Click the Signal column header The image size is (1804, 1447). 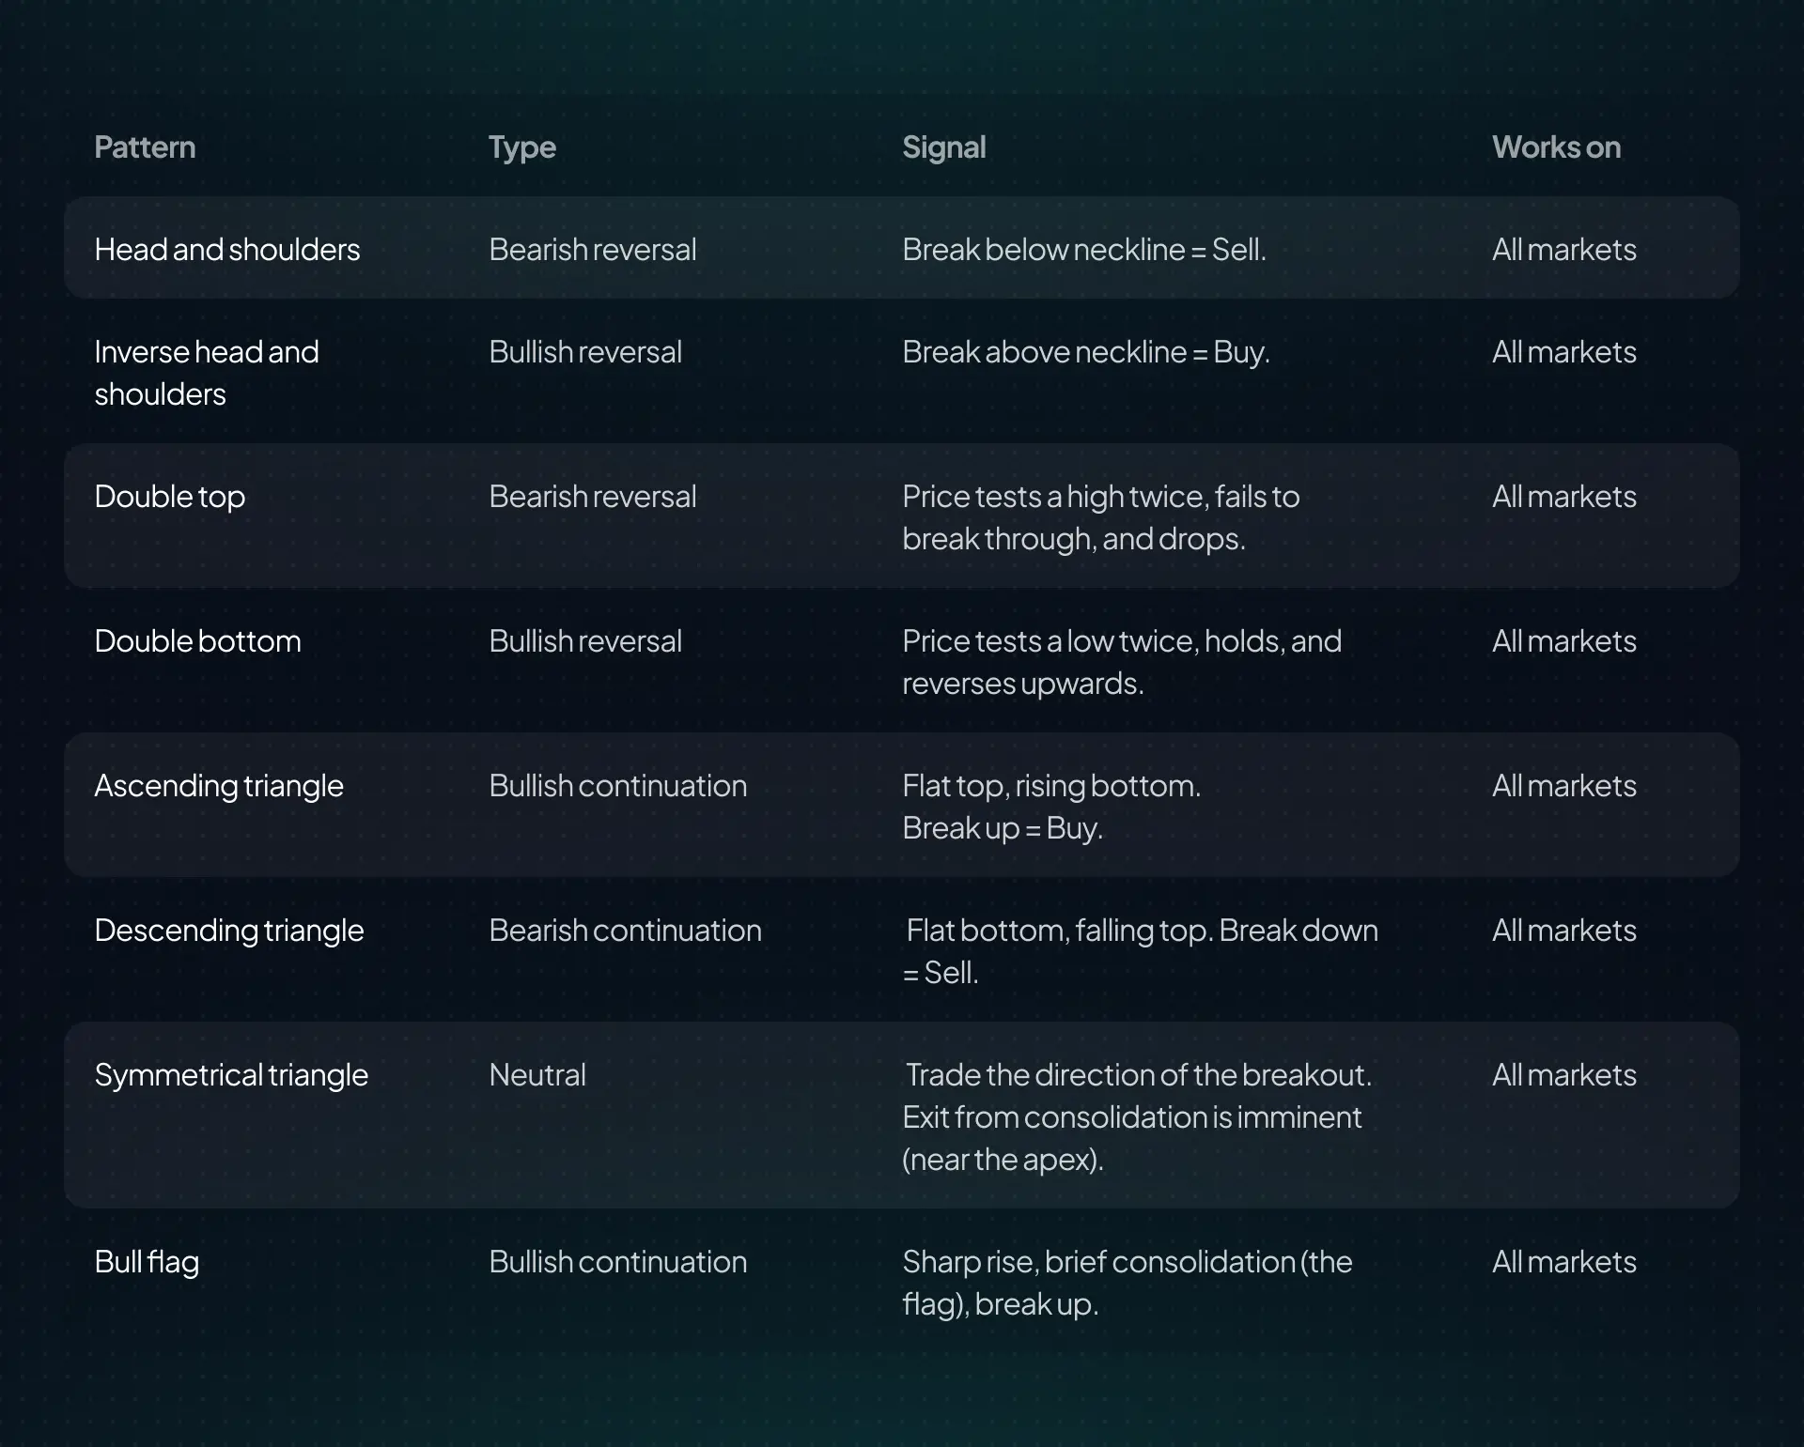pyautogui.click(x=943, y=148)
